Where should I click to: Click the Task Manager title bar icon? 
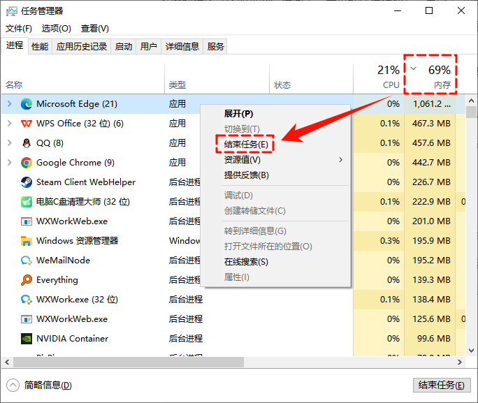(x=12, y=11)
